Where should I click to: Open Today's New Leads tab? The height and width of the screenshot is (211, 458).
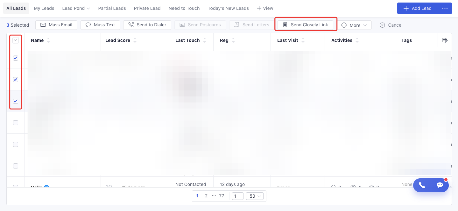pyautogui.click(x=228, y=8)
